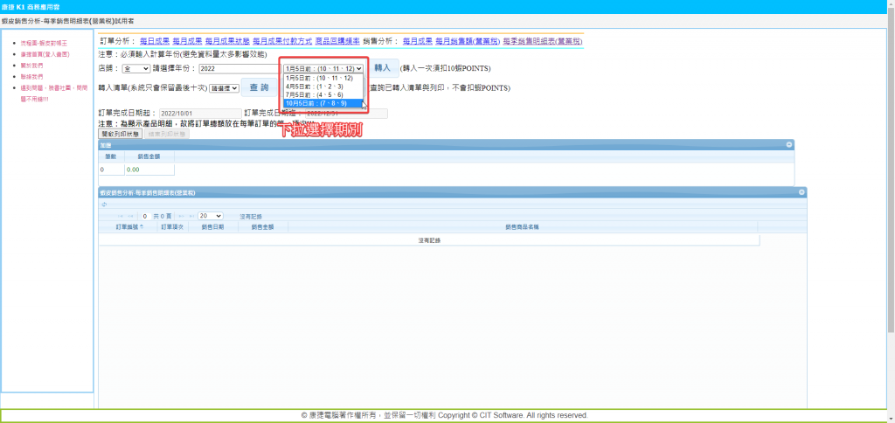Click the 開啟列印狀態 button
Image resolution: width=895 pixels, height=423 pixels.
[120, 134]
